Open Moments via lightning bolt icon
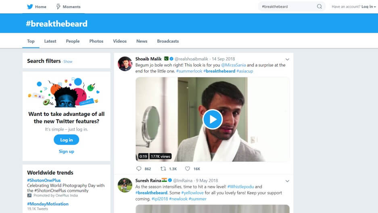 (58, 6)
